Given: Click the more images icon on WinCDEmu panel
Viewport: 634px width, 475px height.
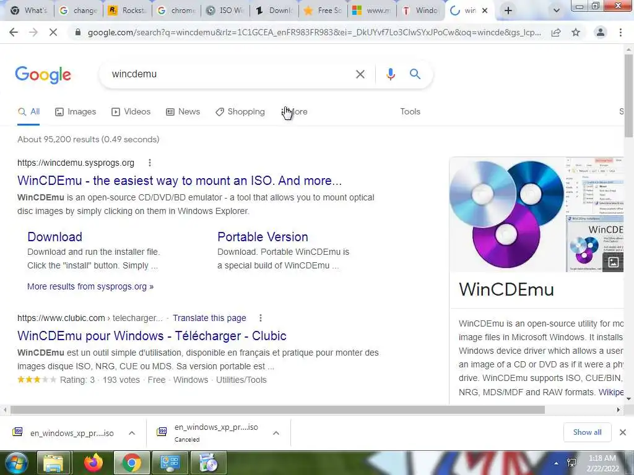Looking at the screenshot, I should click(x=613, y=262).
